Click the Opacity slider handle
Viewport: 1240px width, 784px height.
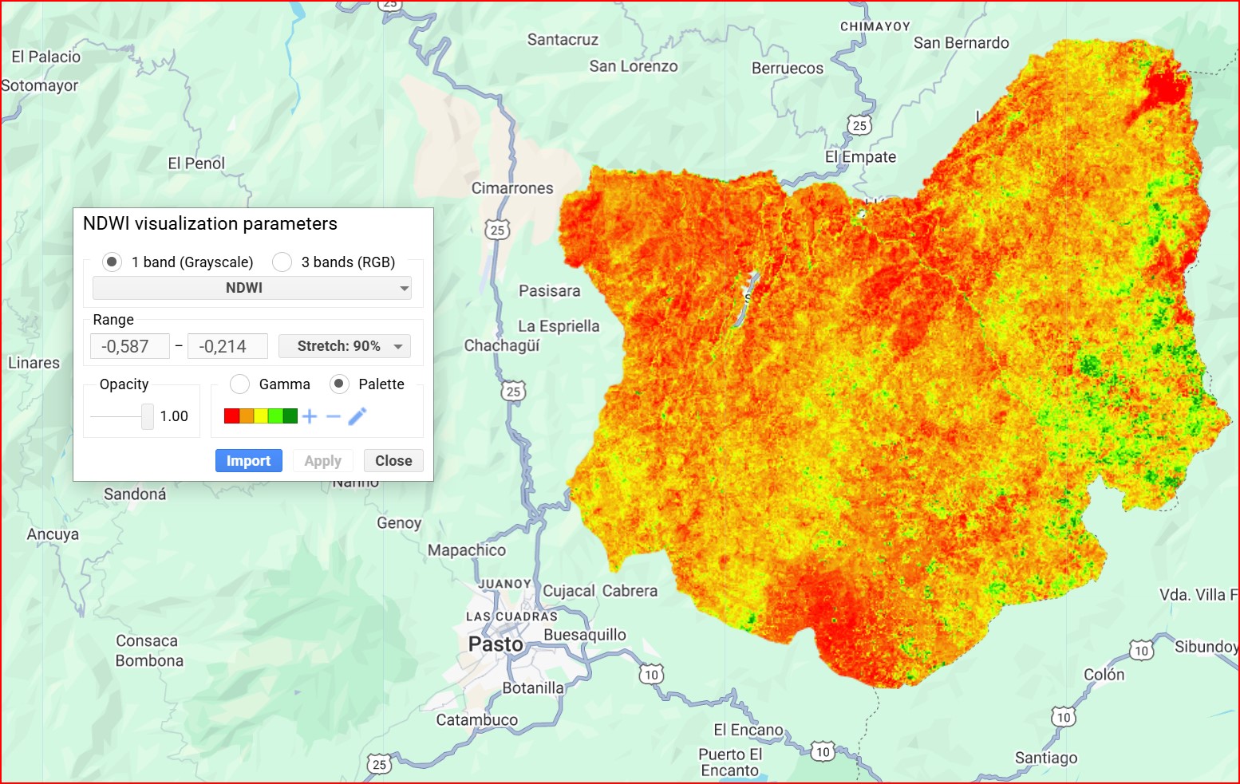148,416
